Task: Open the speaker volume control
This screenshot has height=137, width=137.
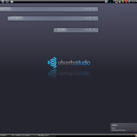Action: (129, 2)
